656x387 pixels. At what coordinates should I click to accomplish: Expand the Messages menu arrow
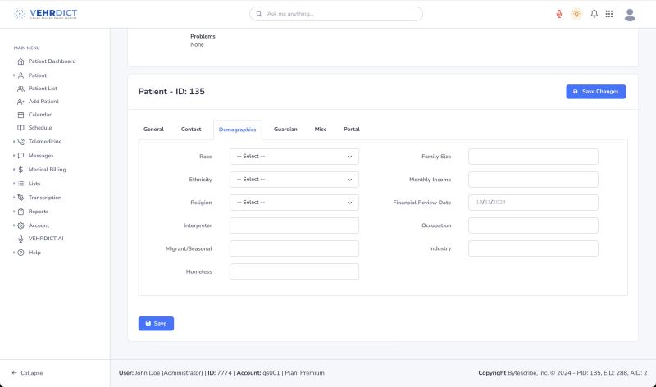tap(14, 156)
